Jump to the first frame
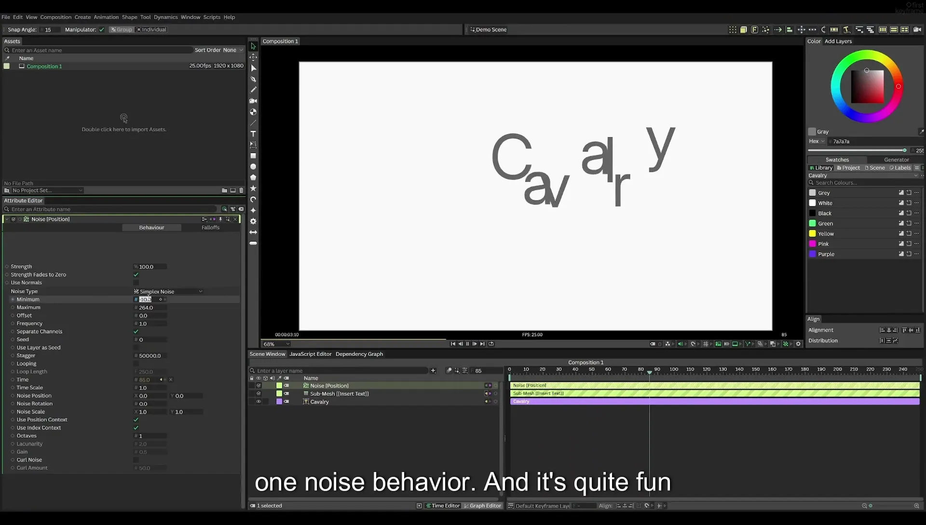 (453, 344)
